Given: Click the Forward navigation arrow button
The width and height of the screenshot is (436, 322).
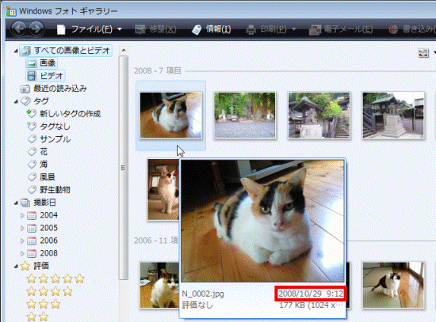Looking at the screenshot, I should (36, 28).
